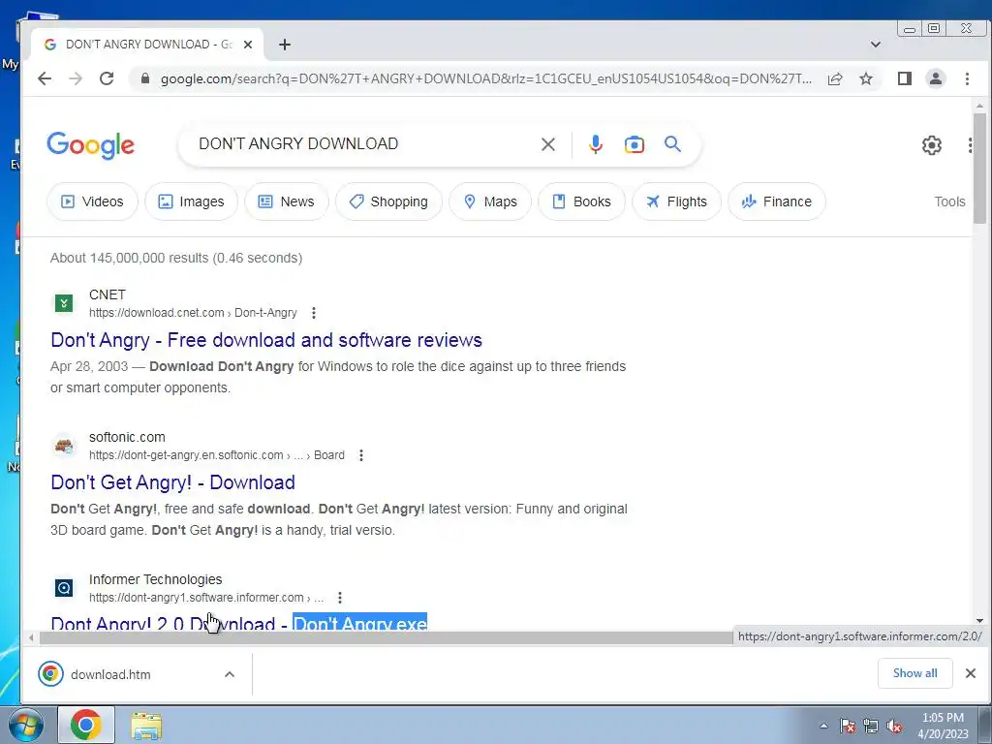Click the CNET site favicon
This screenshot has width=992, height=744.
[63, 303]
